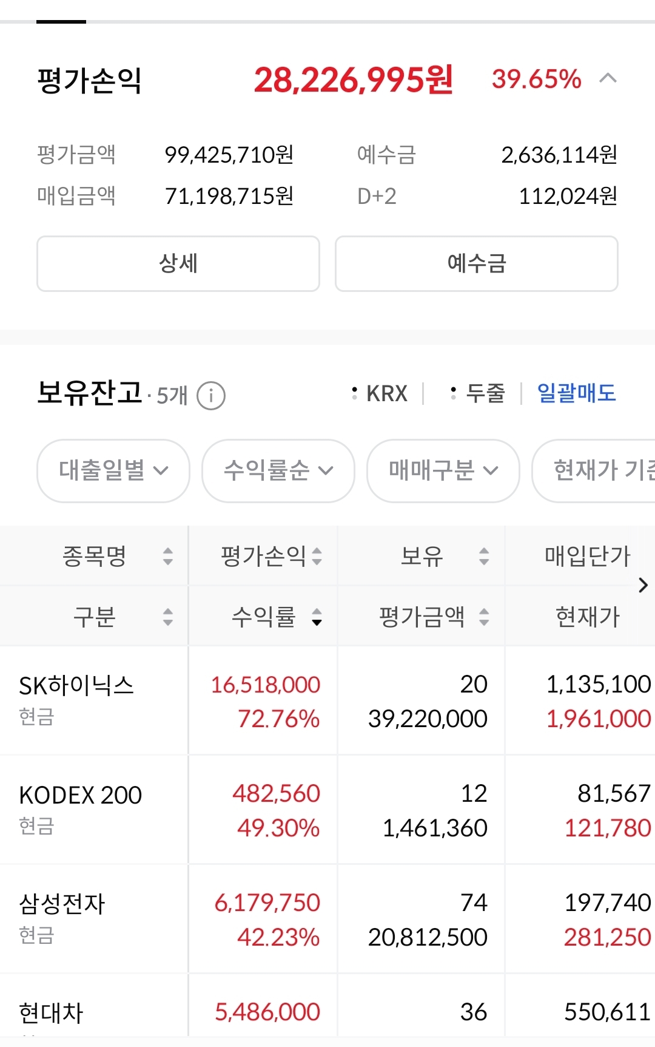Sort by 보유 quantity column
This screenshot has width=655, height=1047.
422,555
